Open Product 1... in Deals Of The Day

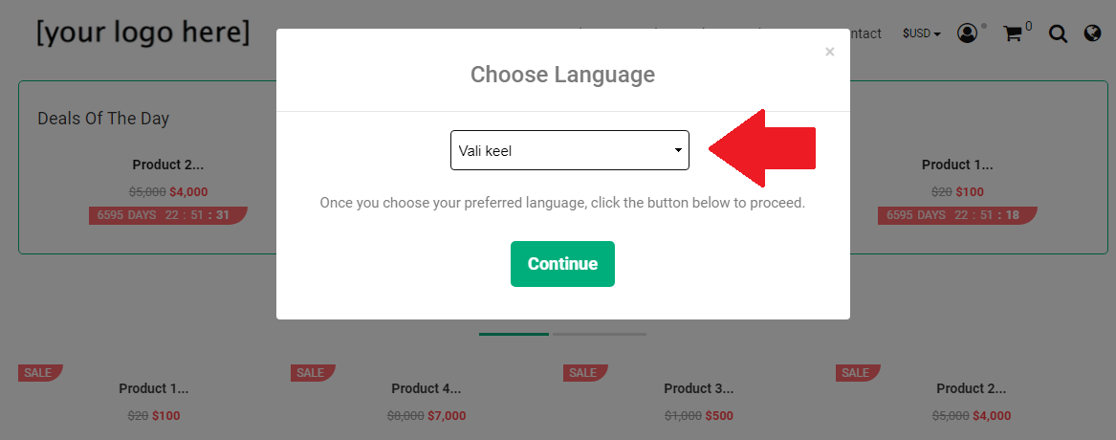[957, 165]
